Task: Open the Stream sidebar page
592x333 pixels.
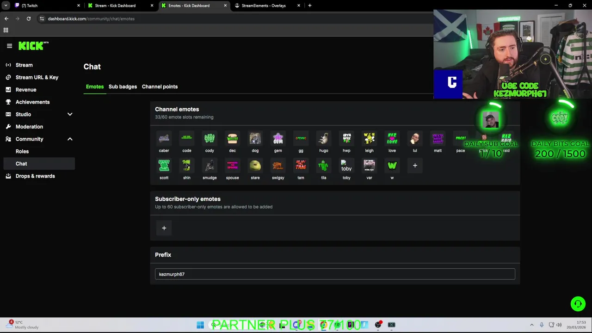Action: coord(39,65)
